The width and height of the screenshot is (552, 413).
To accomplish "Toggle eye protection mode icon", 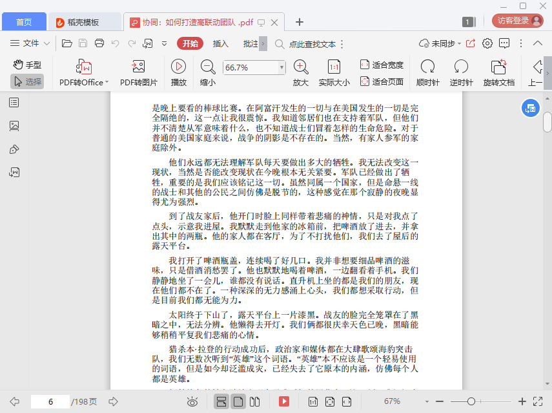I will (x=192, y=401).
